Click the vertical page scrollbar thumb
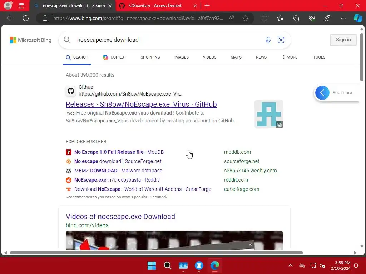 point(362,57)
